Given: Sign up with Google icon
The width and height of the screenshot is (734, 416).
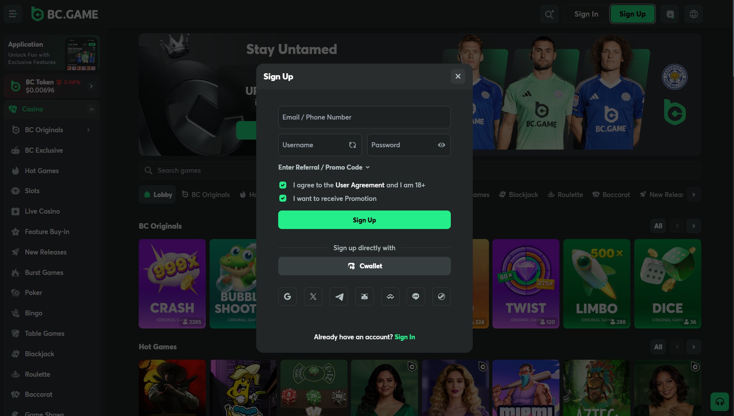Looking at the screenshot, I should [287, 296].
